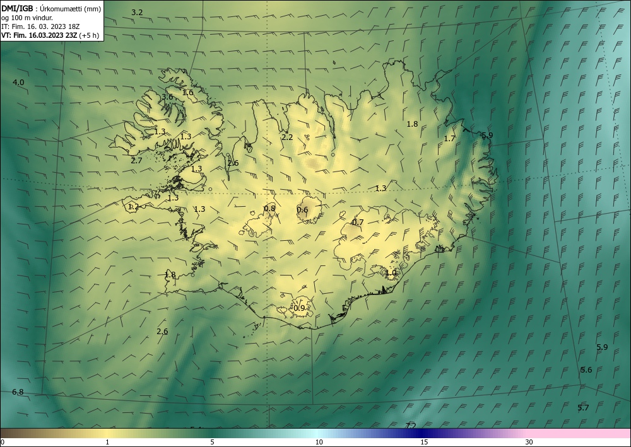Pick the dark navy segment of the color scale
This screenshot has height=447, width=631.
423,433
